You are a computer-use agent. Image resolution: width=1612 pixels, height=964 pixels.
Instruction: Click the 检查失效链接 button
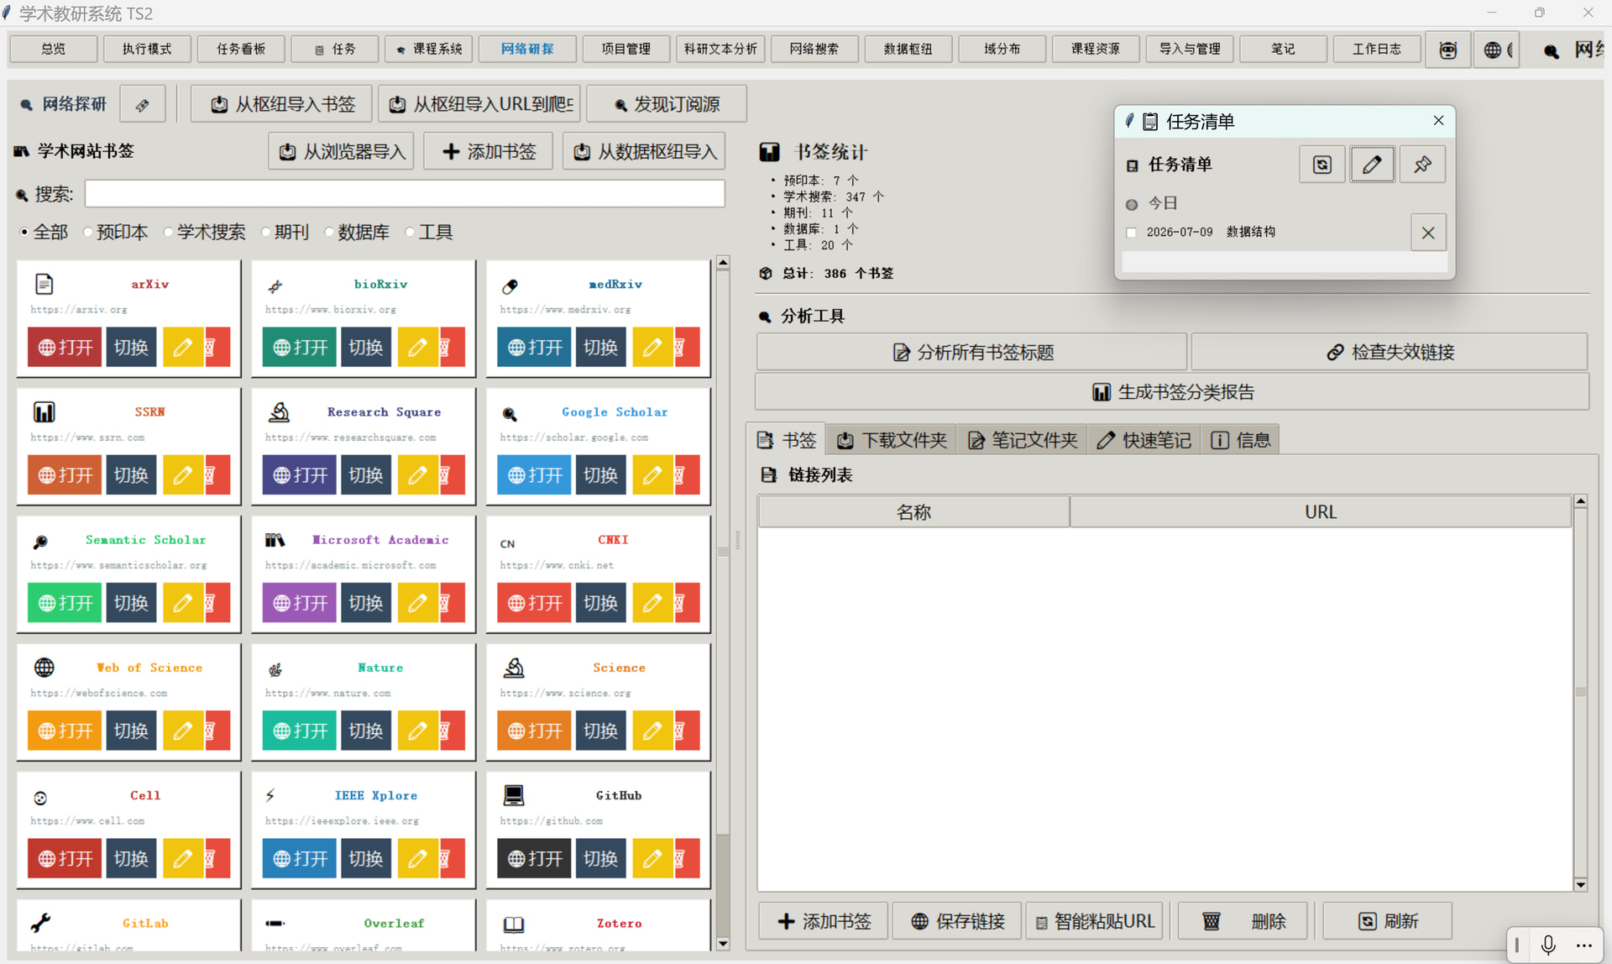[1390, 352]
